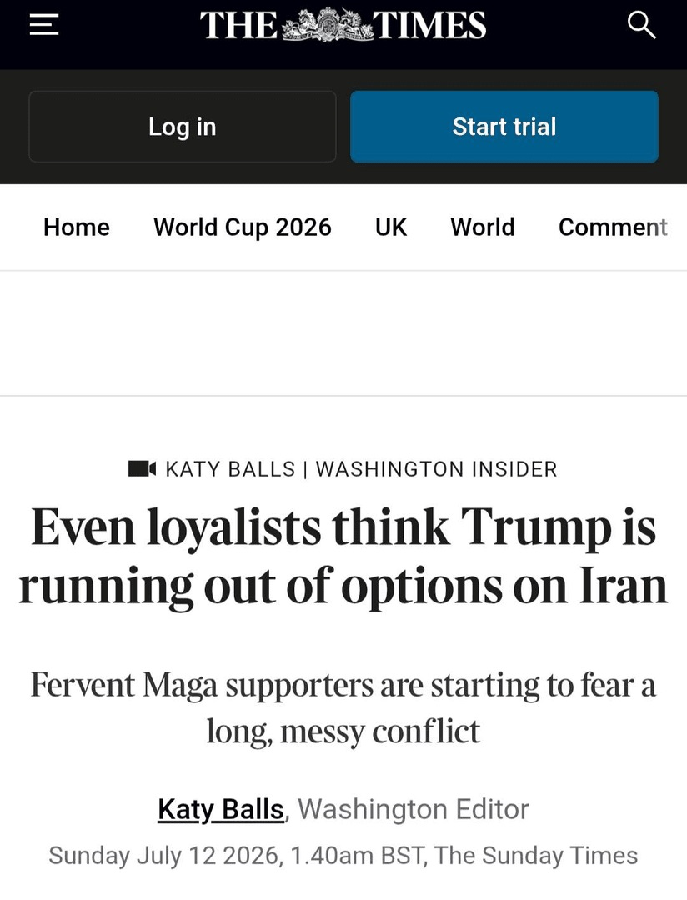Go to the Home section
The height and width of the screenshot is (900, 687).
(x=77, y=227)
